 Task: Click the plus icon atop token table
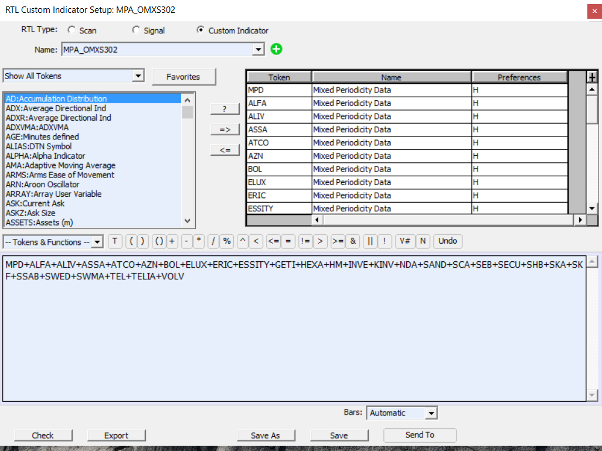(x=592, y=77)
